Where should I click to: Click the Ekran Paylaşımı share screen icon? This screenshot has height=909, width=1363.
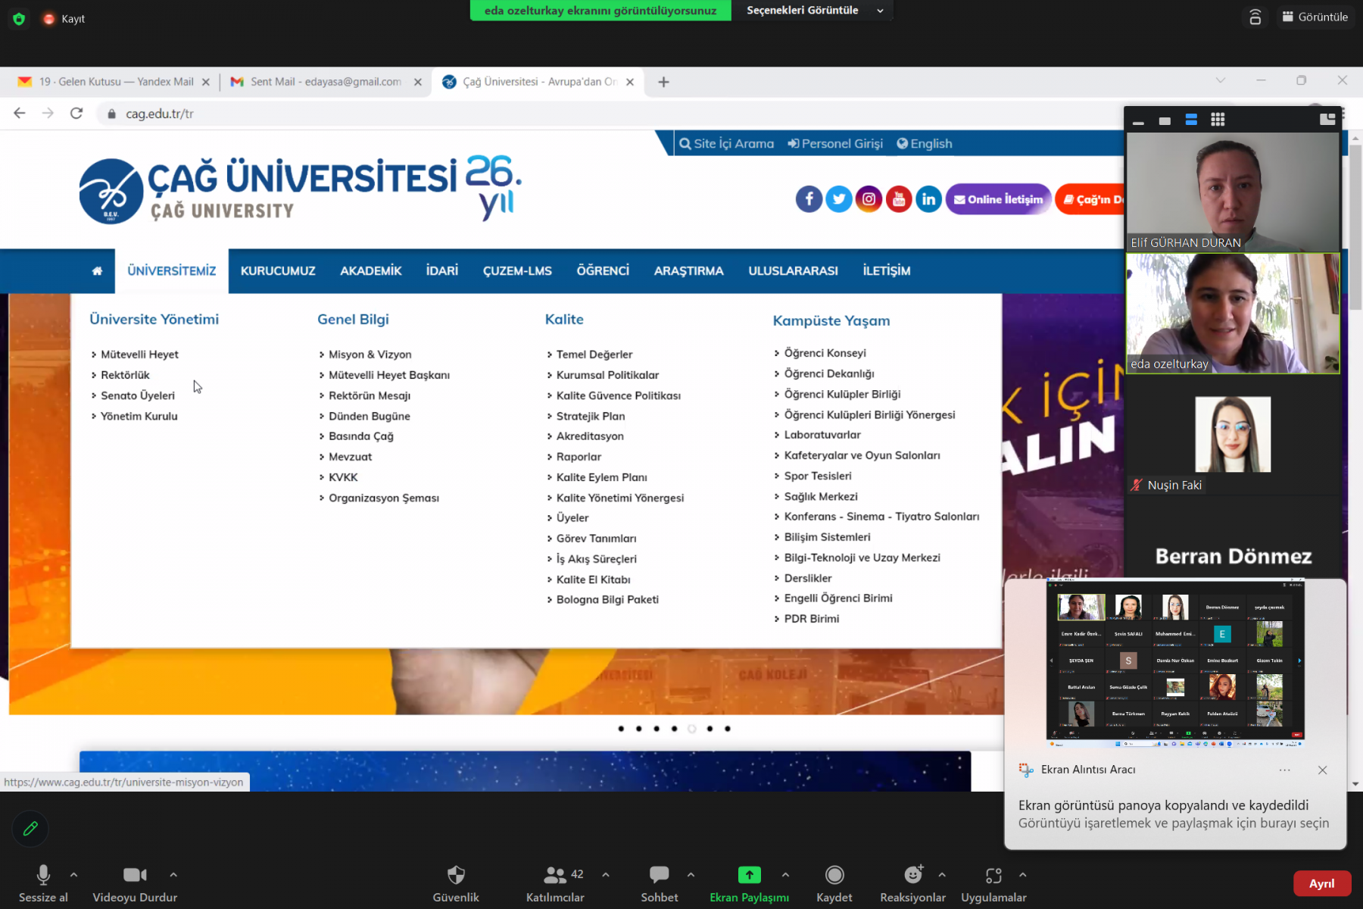[x=749, y=875]
